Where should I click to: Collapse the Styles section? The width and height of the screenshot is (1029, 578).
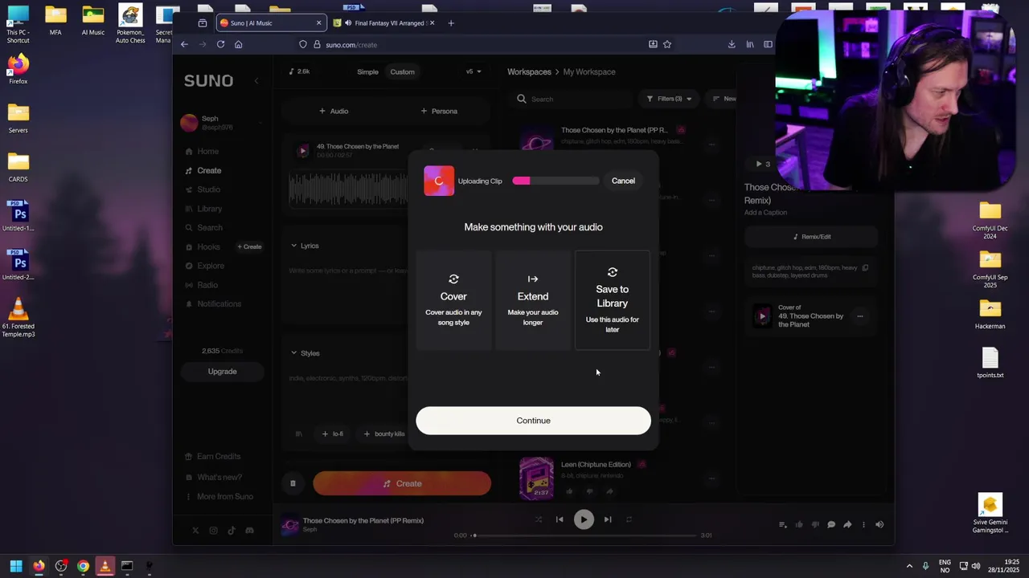tap(305, 353)
